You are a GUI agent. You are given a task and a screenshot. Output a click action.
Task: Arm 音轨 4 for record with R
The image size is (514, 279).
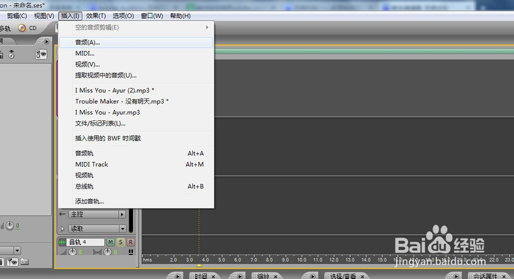click(131, 243)
